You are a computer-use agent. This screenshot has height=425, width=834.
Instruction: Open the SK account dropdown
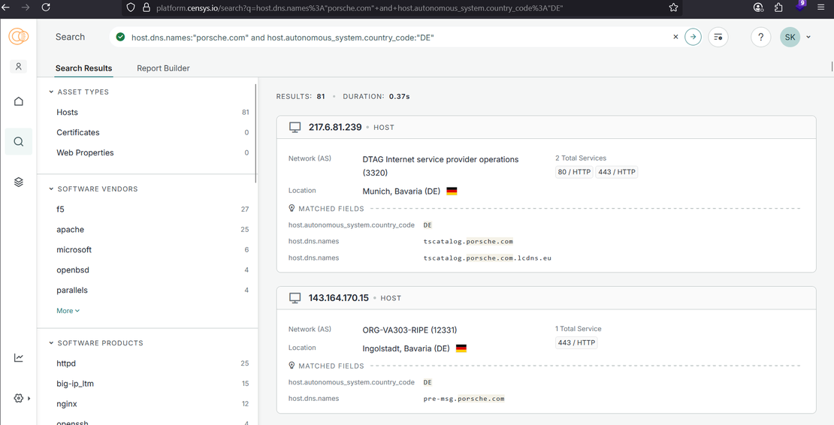point(796,37)
